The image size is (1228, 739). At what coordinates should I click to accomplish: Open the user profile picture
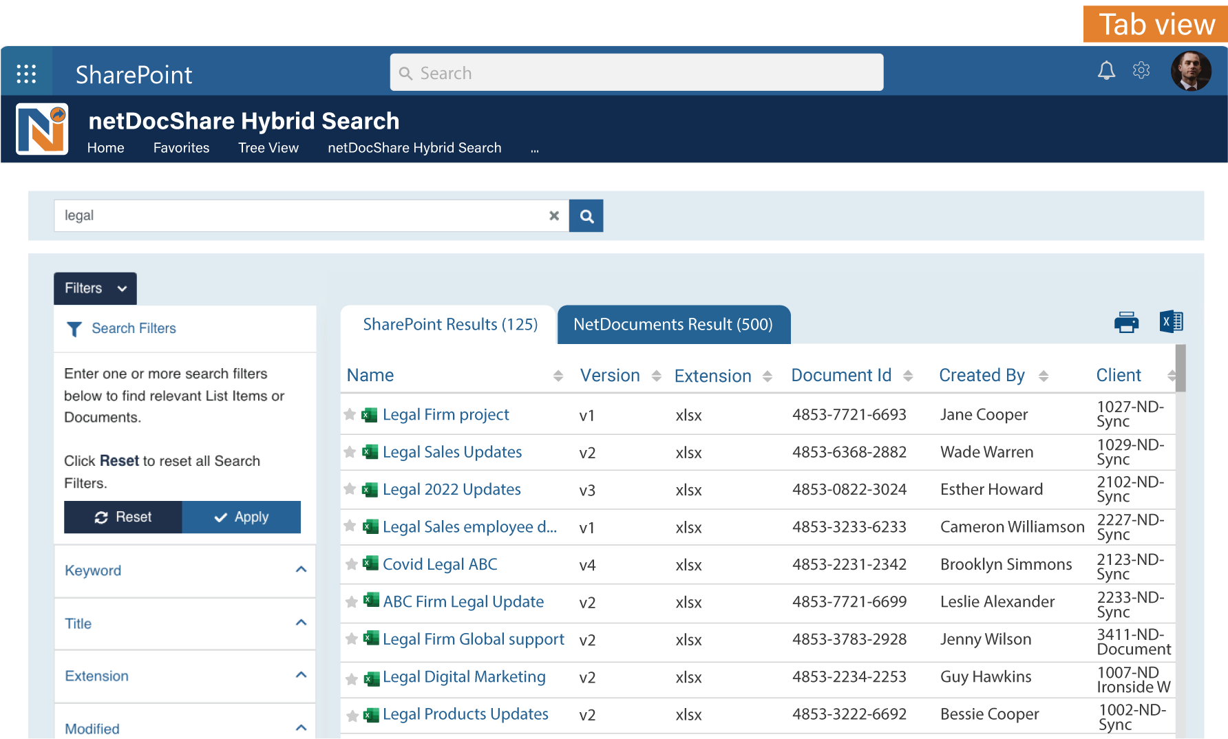1191,71
